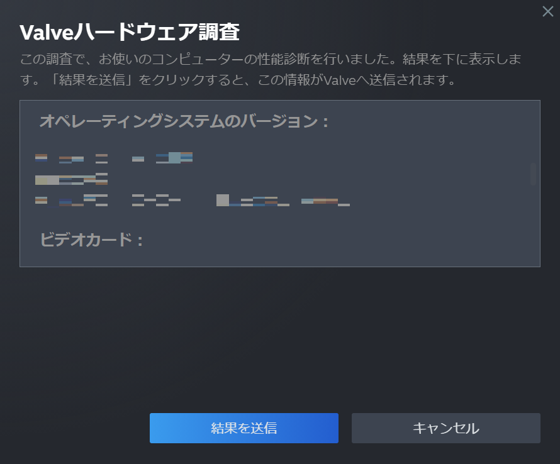
Task: Click the 結果を送信 button
Action: click(x=244, y=428)
